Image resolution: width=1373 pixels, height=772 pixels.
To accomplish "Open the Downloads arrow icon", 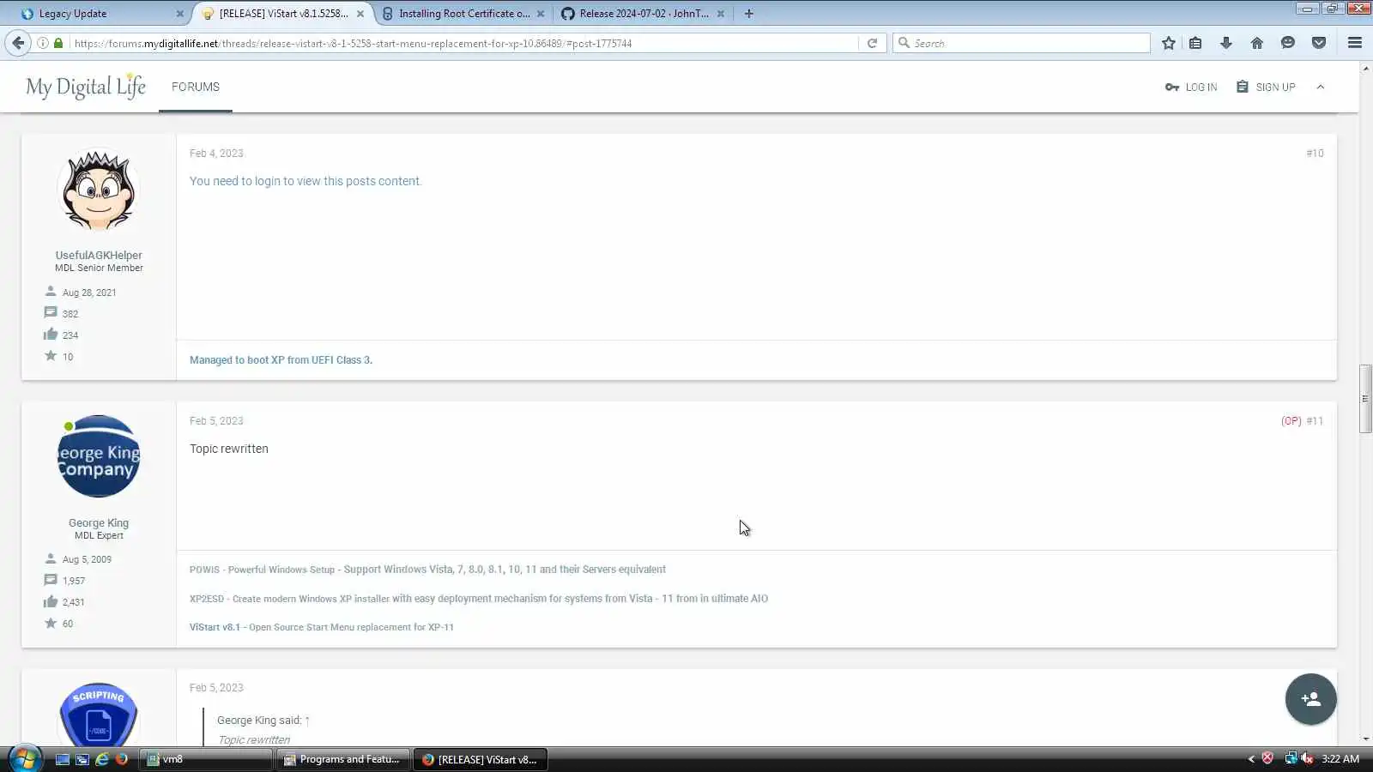I will pyautogui.click(x=1226, y=43).
